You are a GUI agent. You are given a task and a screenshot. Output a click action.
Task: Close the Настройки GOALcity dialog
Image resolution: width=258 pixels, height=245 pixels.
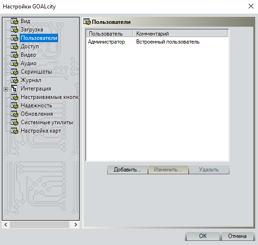pyautogui.click(x=251, y=6)
